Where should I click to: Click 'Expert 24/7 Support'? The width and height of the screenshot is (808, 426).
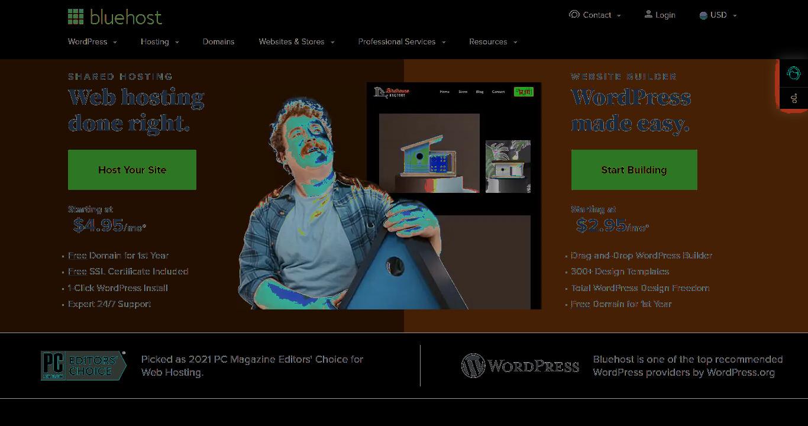coord(109,304)
